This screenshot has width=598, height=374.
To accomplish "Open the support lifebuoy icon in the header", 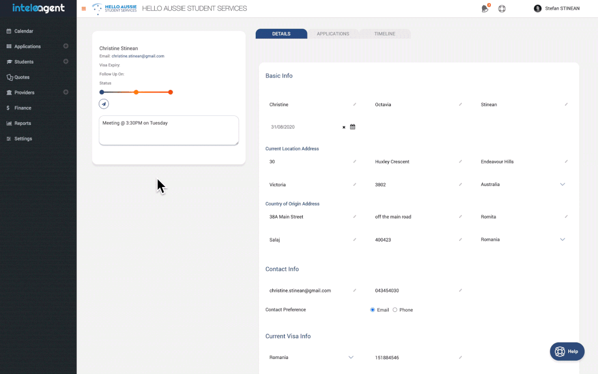I will 502,9.
